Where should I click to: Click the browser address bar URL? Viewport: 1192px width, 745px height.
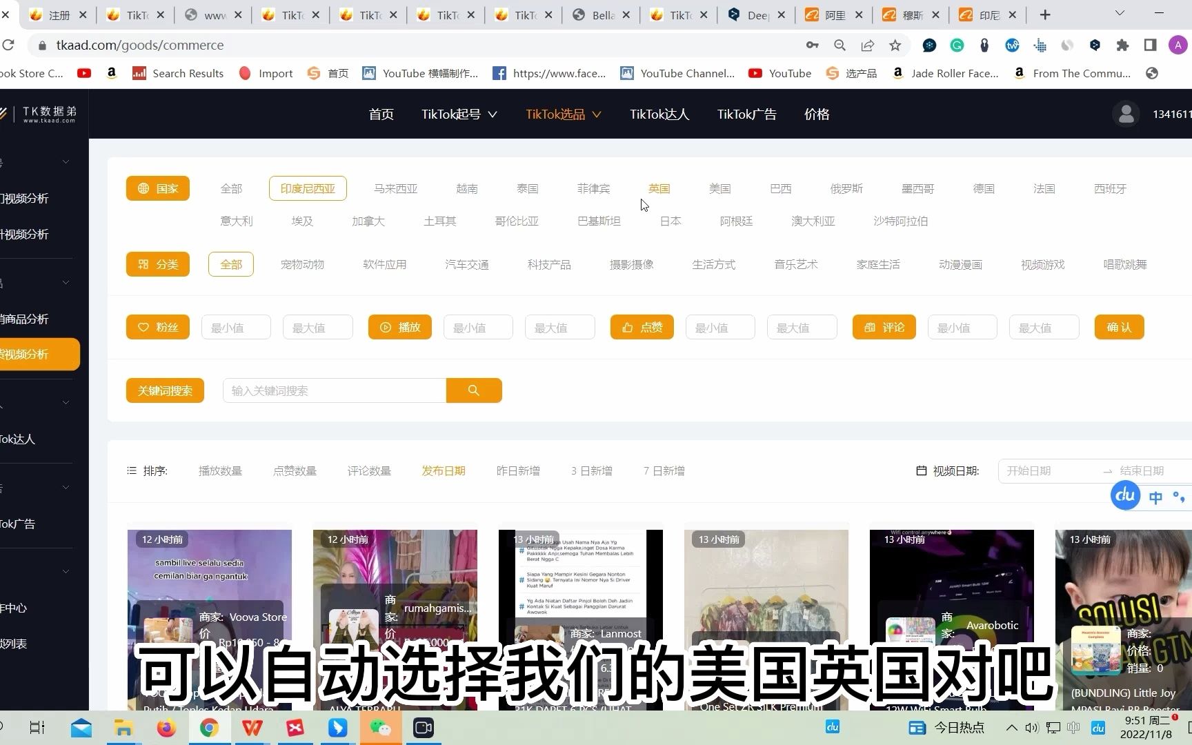(x=140, y=45)
